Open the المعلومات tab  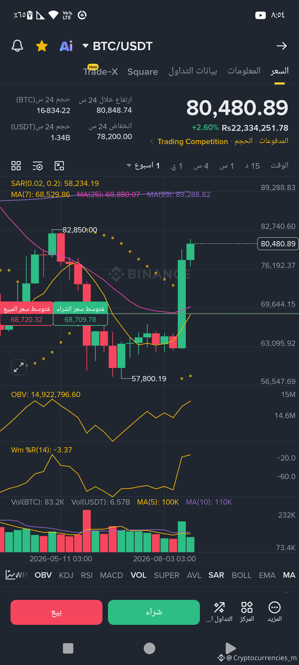(x=244, y=71)
